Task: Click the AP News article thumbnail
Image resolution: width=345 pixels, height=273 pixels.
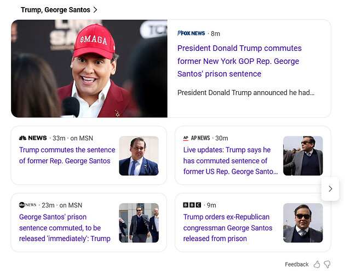Action: pyautogui.click(x=303, y=156)
